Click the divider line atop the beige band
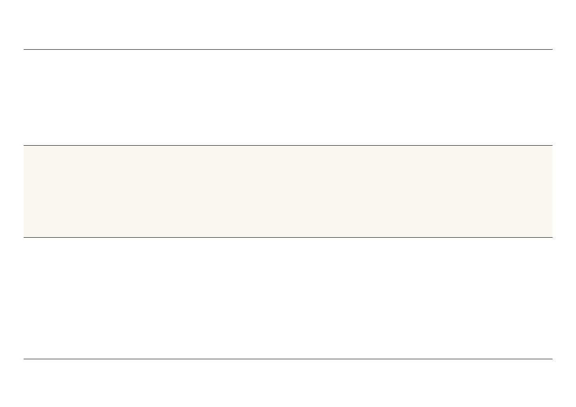 point(288,145)
